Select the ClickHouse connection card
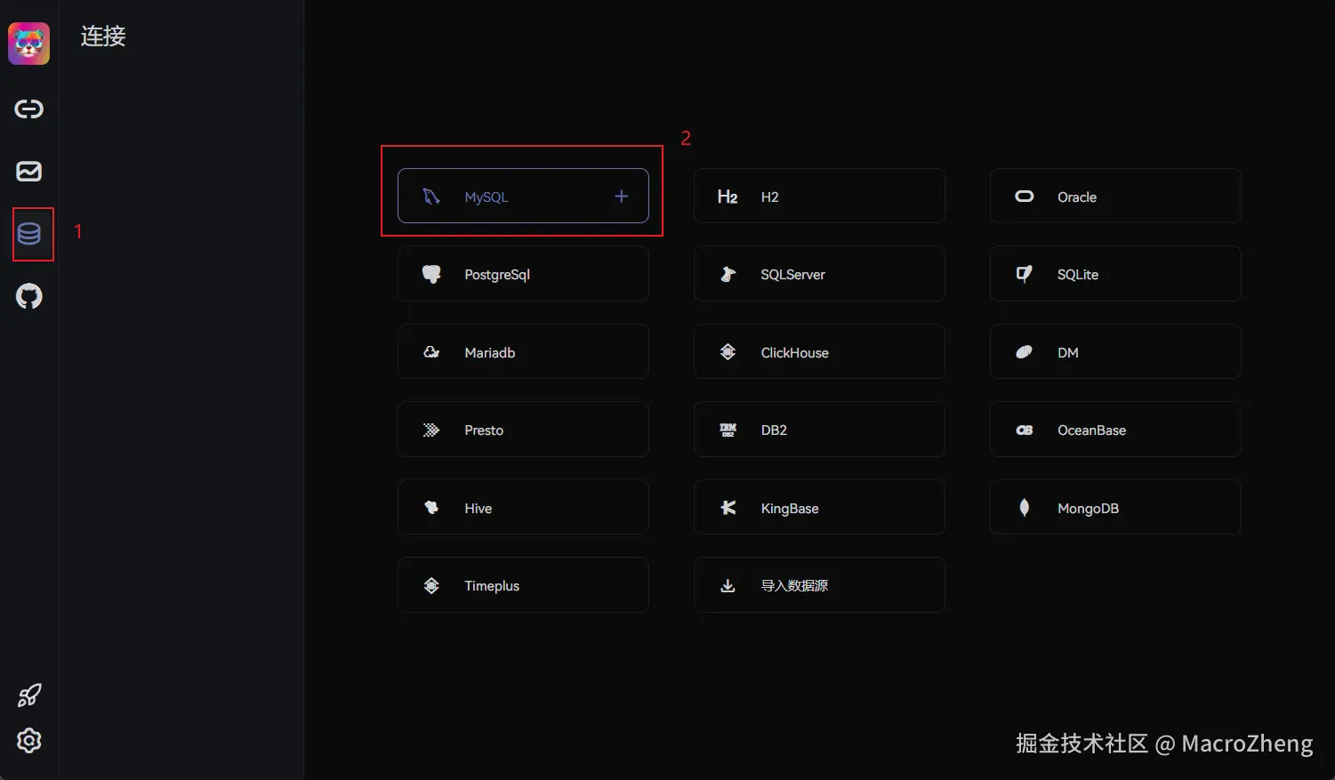Viewport: 1335px width, 780px height. pos(818,352)
